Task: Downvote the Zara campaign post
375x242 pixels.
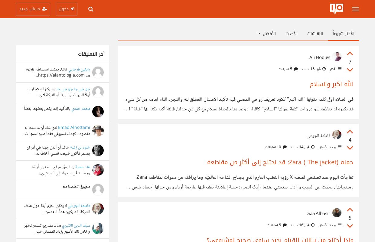Action: [350, 148]
